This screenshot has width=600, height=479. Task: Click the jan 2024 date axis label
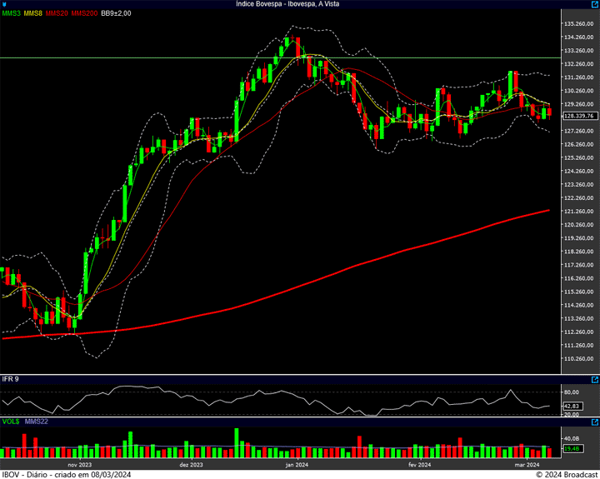coord(298,465)
